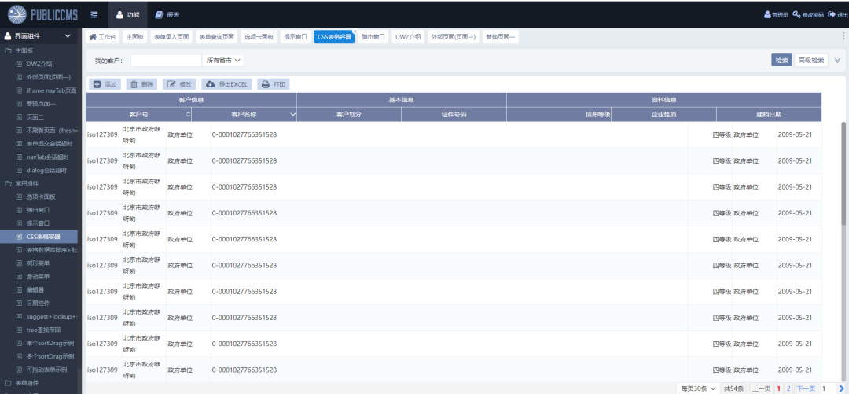Switch to the 表单录入页面 tab
This screenshot has width=849, height=394.
point(171,36)
